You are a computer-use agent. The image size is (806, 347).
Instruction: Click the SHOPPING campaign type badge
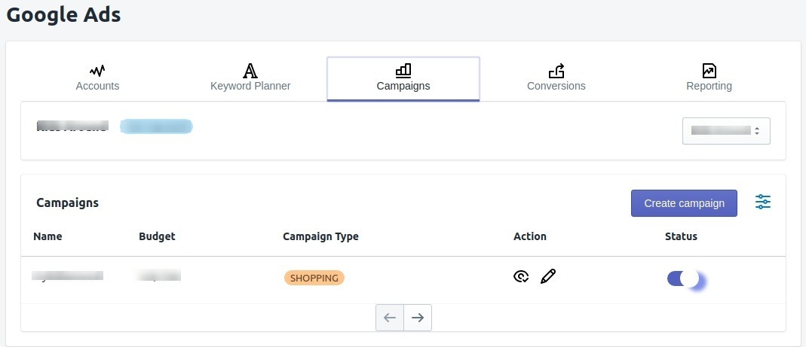(314, 279)
